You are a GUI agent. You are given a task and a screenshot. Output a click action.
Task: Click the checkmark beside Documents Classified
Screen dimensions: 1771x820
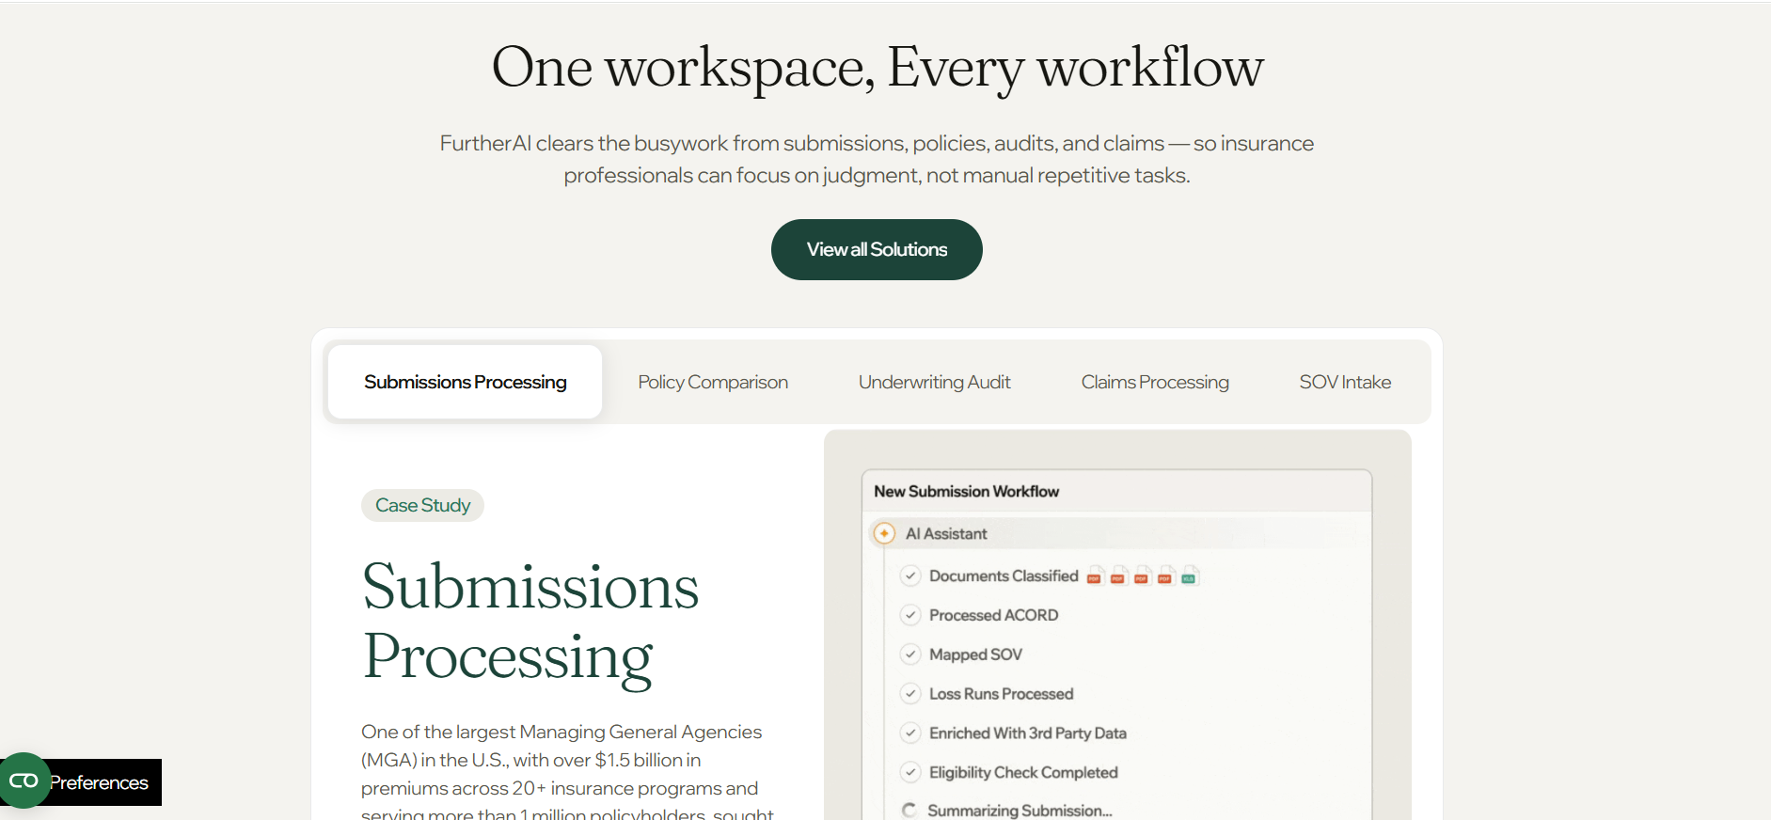(x=909, y=576)
